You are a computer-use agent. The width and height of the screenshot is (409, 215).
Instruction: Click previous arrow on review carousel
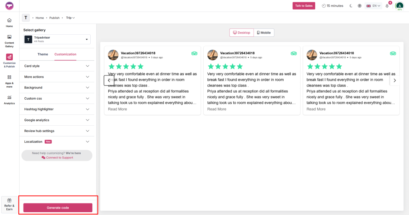click(109, 81)
